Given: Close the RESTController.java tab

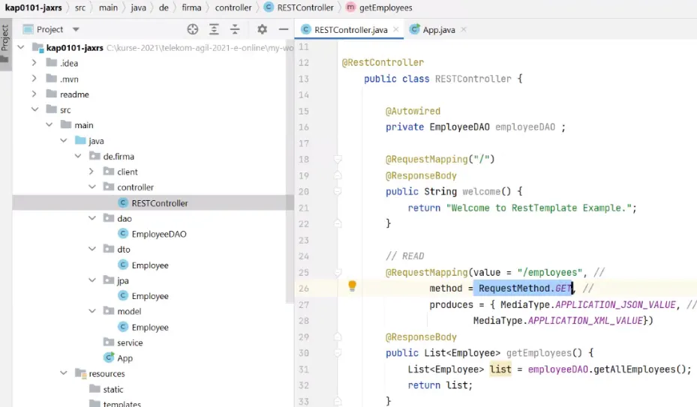Looking at the screenshot, I should click(395, 29).
